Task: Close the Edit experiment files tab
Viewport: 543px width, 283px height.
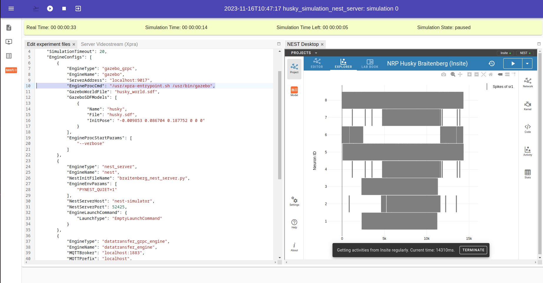Action: 74,44
